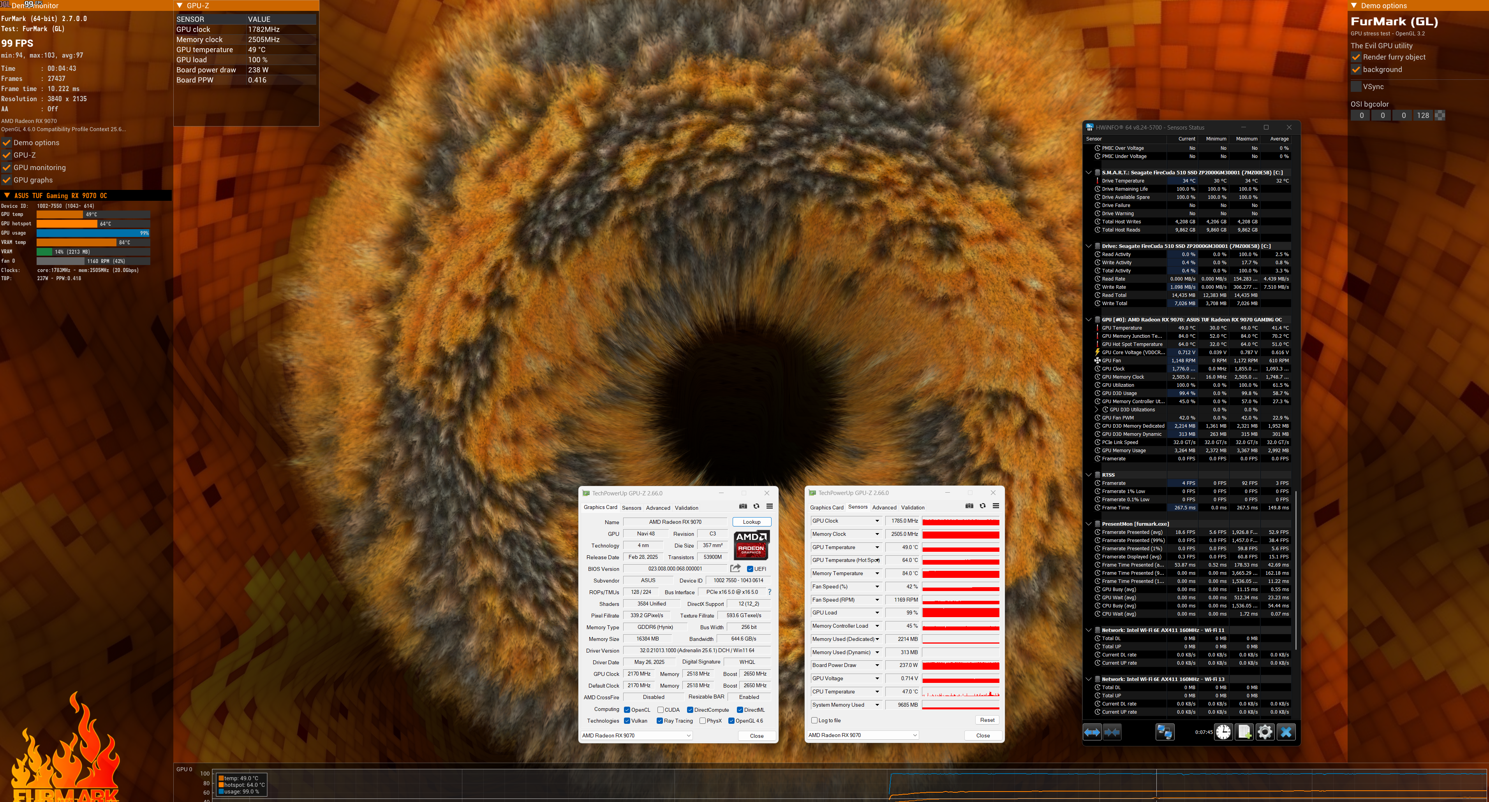Click OSI bgcolor value 128 field

pos(1422,116)
